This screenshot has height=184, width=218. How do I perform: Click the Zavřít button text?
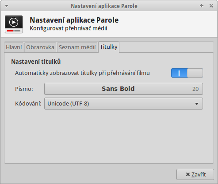(199, 175)
